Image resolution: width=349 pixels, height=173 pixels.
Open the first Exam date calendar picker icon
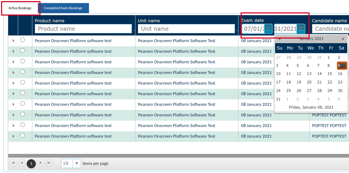pos(268,28)
